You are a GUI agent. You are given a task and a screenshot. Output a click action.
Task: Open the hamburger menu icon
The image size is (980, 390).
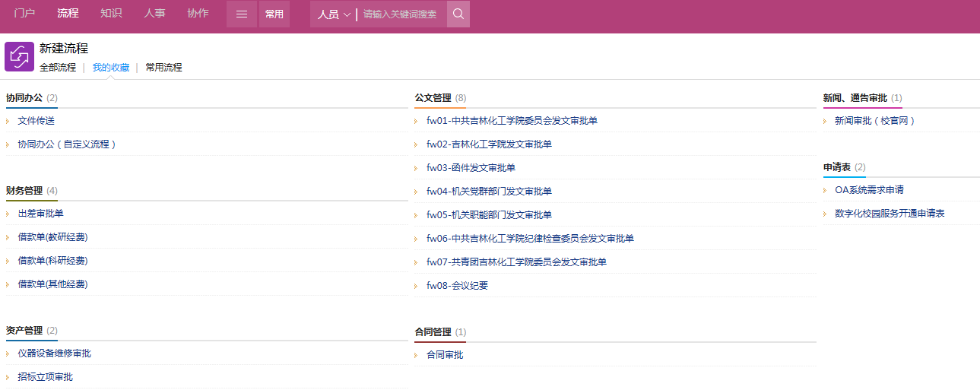point(242,14)
